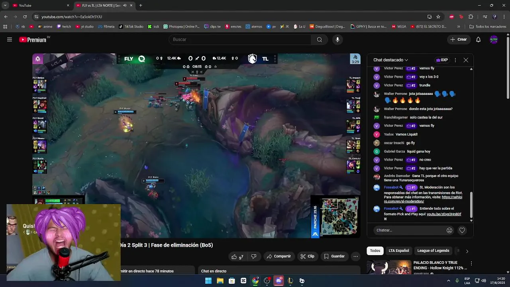This screenshot has height=287, width=510.
Task: Open the browser extensions puzzle icon
Action: (471, 17)
